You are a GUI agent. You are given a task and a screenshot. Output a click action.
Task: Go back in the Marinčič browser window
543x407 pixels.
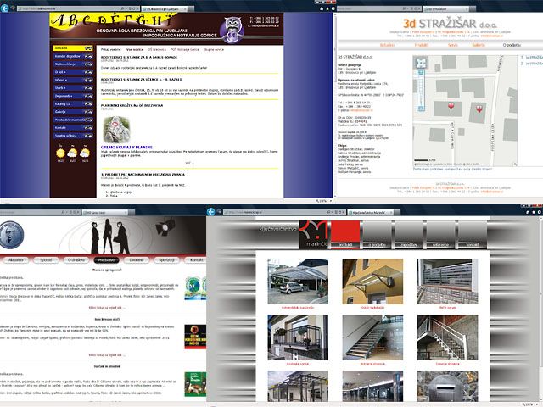coord(211,211)
